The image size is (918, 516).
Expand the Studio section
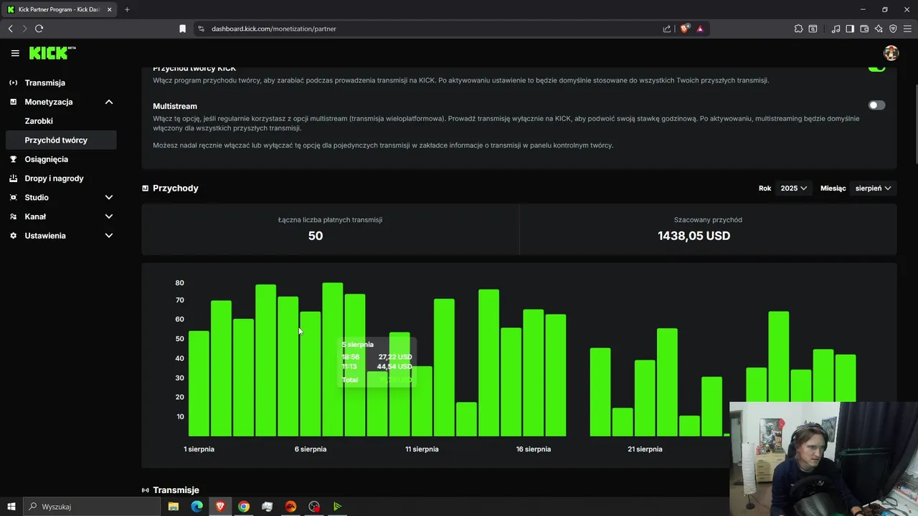(109, 197)
